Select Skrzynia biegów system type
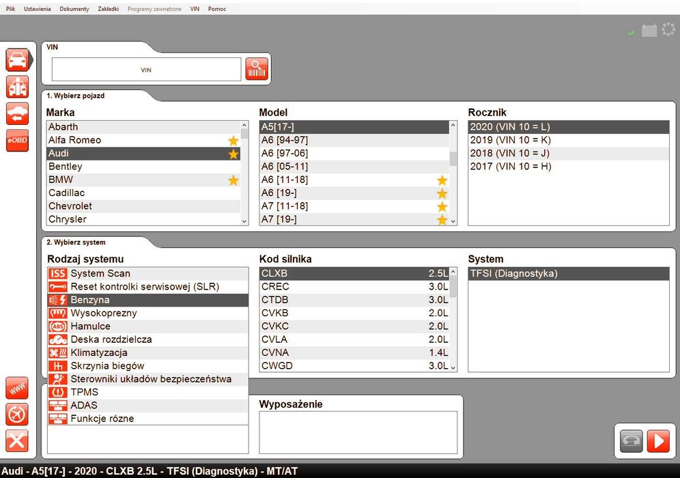Image resolution: width=680 pixels, height=478 pixels. click(x=148, y=366)
